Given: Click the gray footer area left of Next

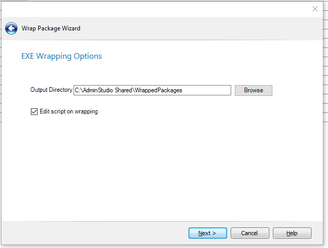Looking at the screenshot, I should [x=93, y=233].
